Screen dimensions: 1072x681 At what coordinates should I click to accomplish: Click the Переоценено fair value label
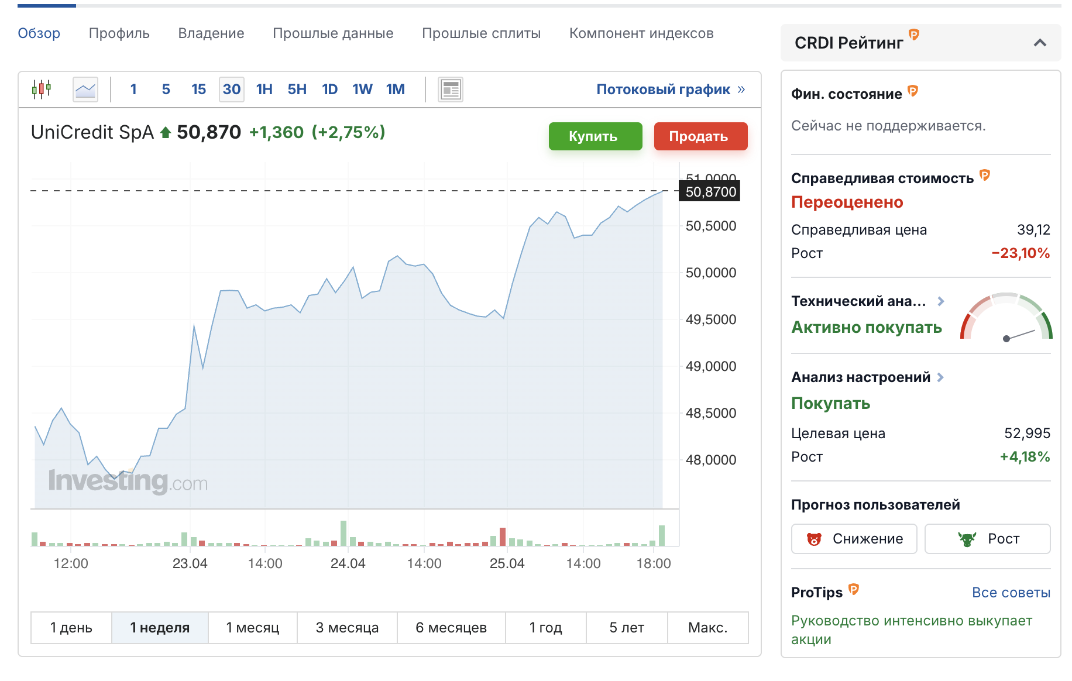click(x=847, y=202)
